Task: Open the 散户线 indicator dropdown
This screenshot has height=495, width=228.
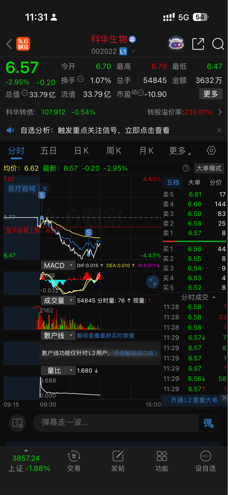Action: (58, 335)
